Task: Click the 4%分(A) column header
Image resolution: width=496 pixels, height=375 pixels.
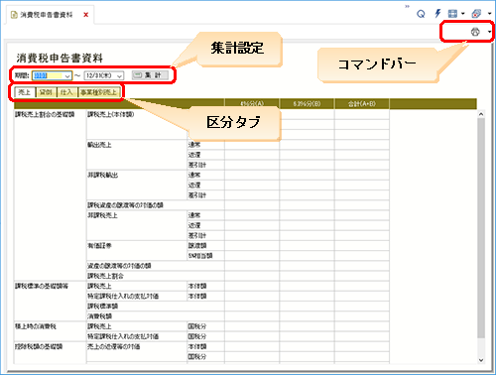Action: [252, 104]
